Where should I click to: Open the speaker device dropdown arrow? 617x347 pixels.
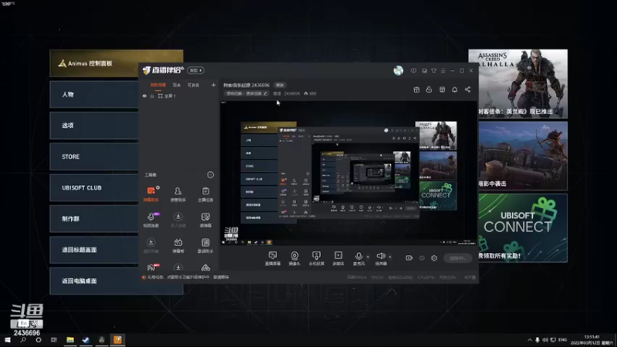(390, 257)
